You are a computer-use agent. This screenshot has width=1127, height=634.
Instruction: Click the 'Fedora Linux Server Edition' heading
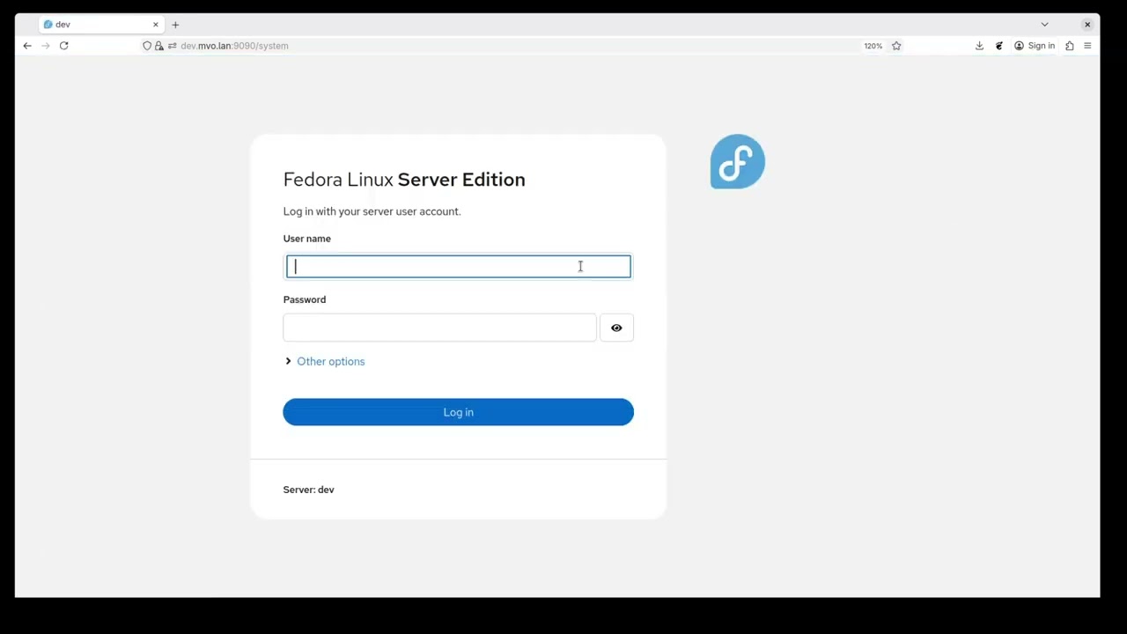click(404, 180)
